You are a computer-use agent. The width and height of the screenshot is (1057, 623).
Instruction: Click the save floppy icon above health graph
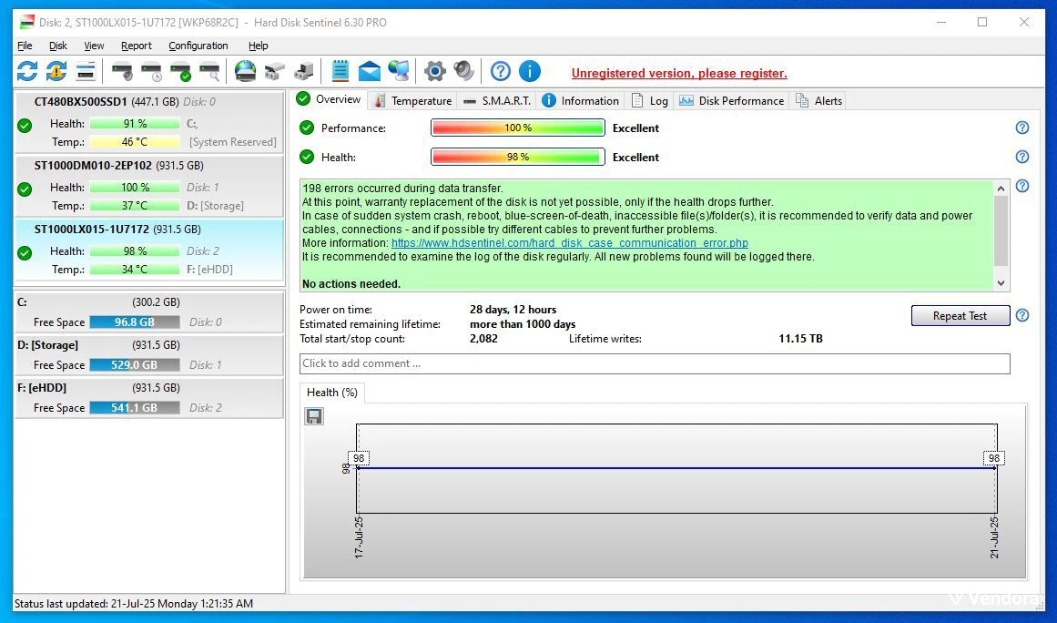click(x=313, y=416)
